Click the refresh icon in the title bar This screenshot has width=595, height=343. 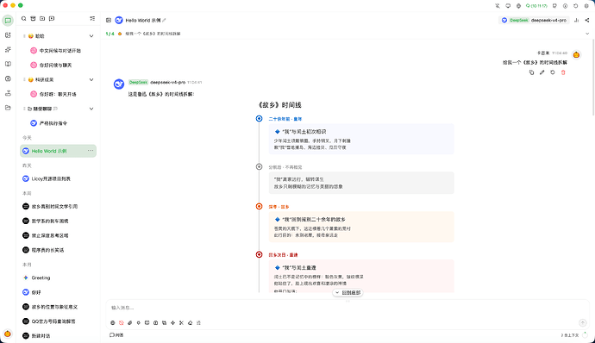pos(576,6)
